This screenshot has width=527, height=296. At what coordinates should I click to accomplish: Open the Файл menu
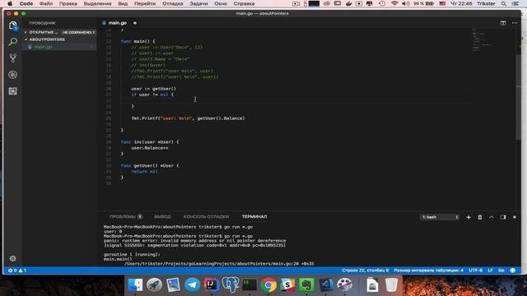46,3
